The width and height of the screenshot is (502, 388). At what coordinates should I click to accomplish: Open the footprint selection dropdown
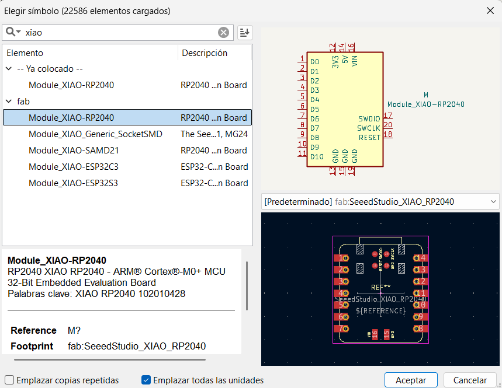click(x=380, y=202)
